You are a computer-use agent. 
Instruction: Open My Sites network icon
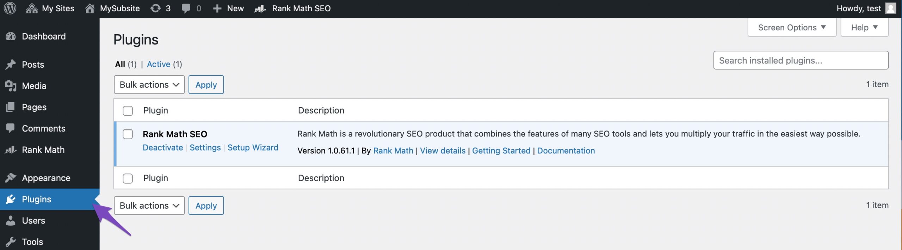click(32, 8)
